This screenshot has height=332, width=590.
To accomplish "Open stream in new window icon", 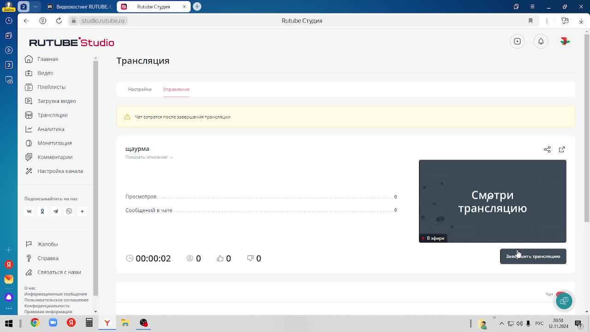I will coord(562,149).
